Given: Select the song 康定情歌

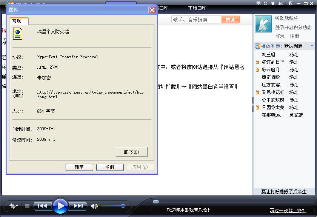Looking at the screenshot, I should pos(271,77).
